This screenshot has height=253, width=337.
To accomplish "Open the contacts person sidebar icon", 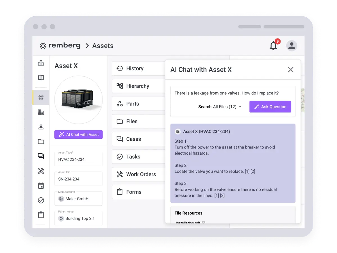I will click(41, 127).
